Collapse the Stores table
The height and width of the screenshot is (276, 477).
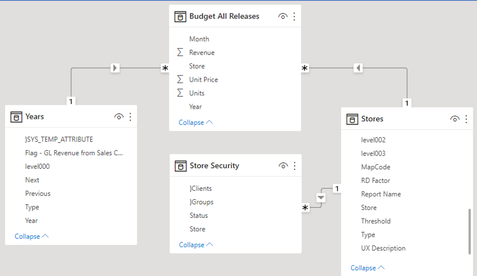368,268
